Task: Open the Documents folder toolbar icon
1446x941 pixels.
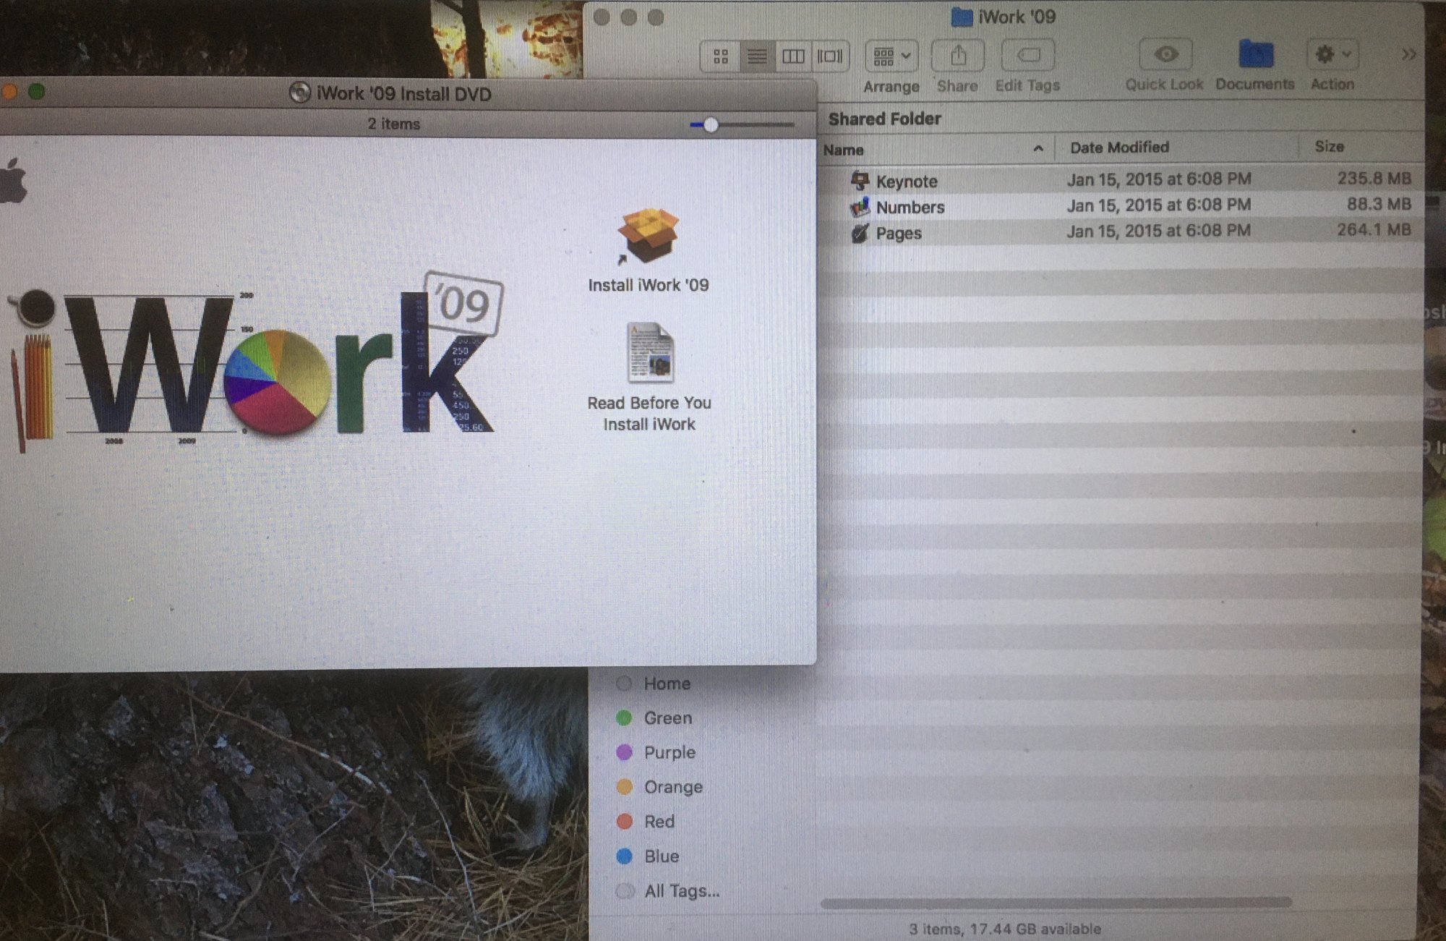Action: [x=1255, y=55]
